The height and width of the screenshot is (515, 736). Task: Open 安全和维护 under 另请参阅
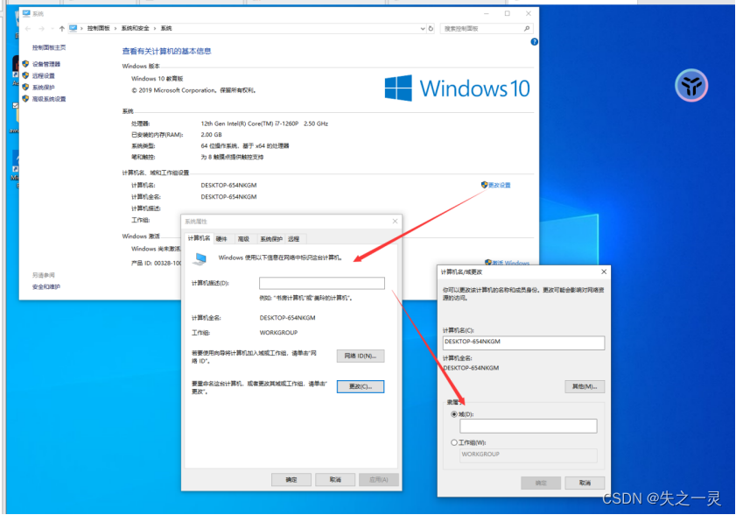pos(46,286)
